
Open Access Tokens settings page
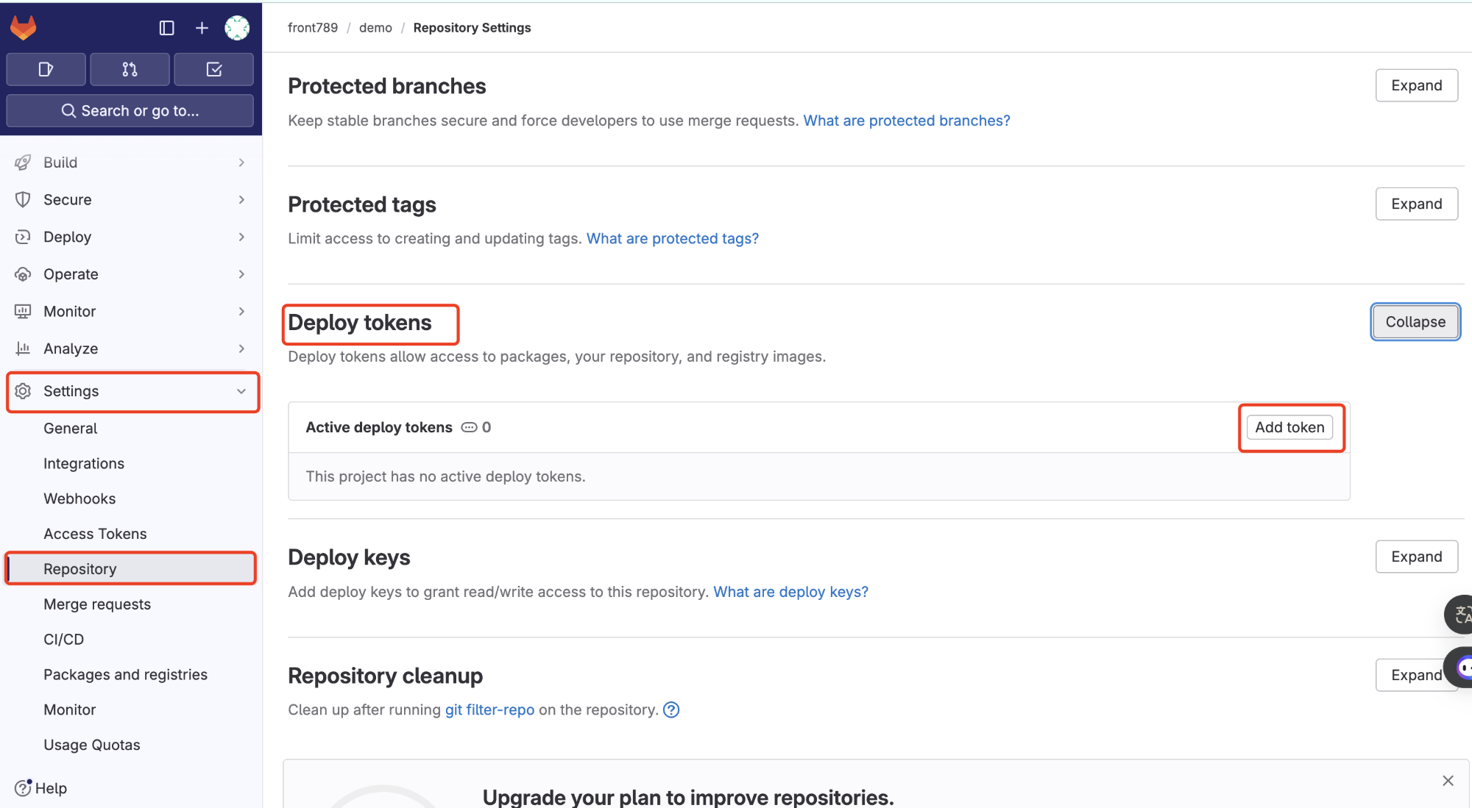[x=95, y=534]
